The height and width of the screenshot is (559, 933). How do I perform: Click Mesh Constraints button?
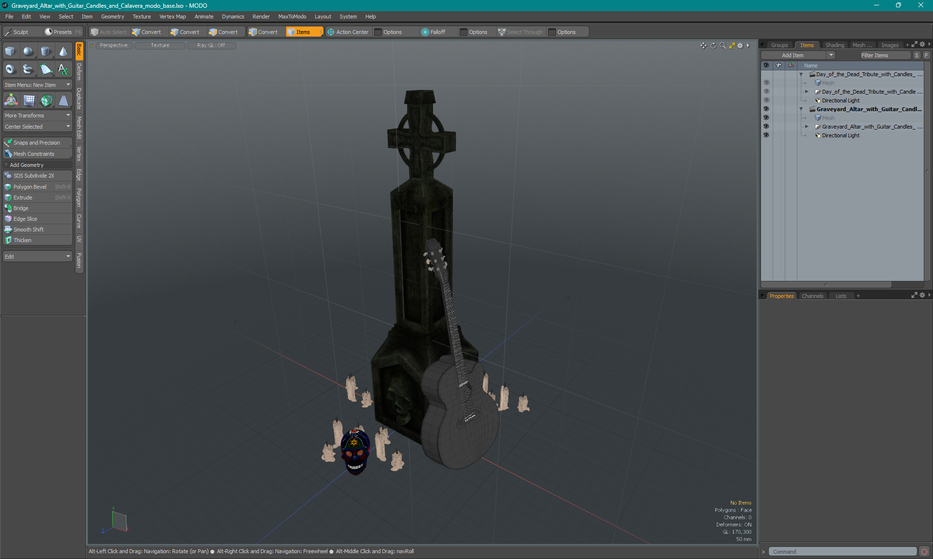click(37, 154)
